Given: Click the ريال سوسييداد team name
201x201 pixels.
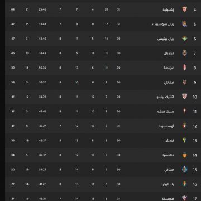Looking at the screenshot, I should coord(163,24).
